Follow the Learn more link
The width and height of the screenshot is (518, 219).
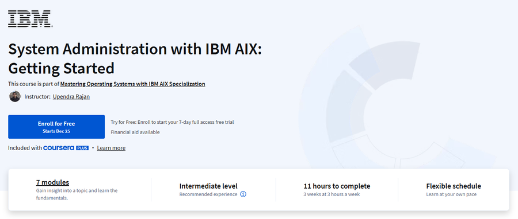[x=111, y=148]
